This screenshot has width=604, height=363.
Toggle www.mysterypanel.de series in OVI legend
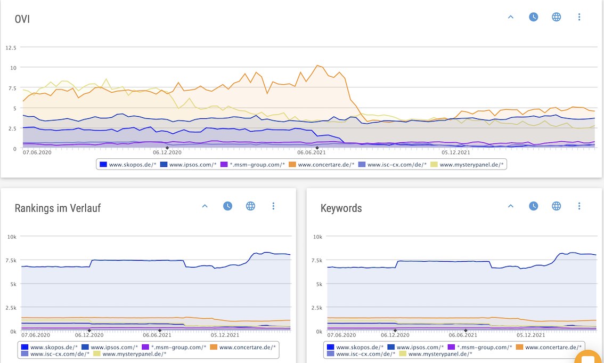click(467, 165)
